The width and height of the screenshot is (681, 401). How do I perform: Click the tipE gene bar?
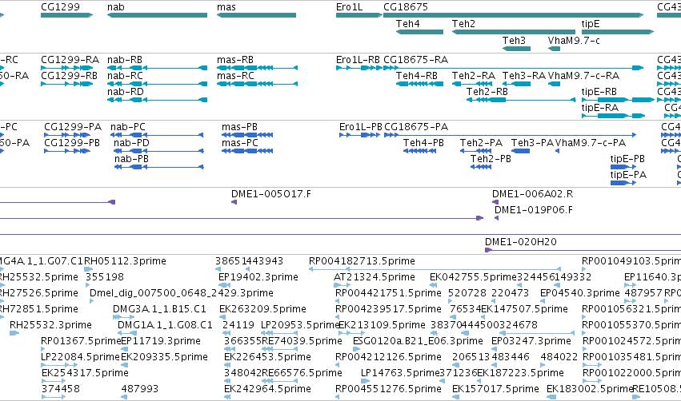click(618, 32)
